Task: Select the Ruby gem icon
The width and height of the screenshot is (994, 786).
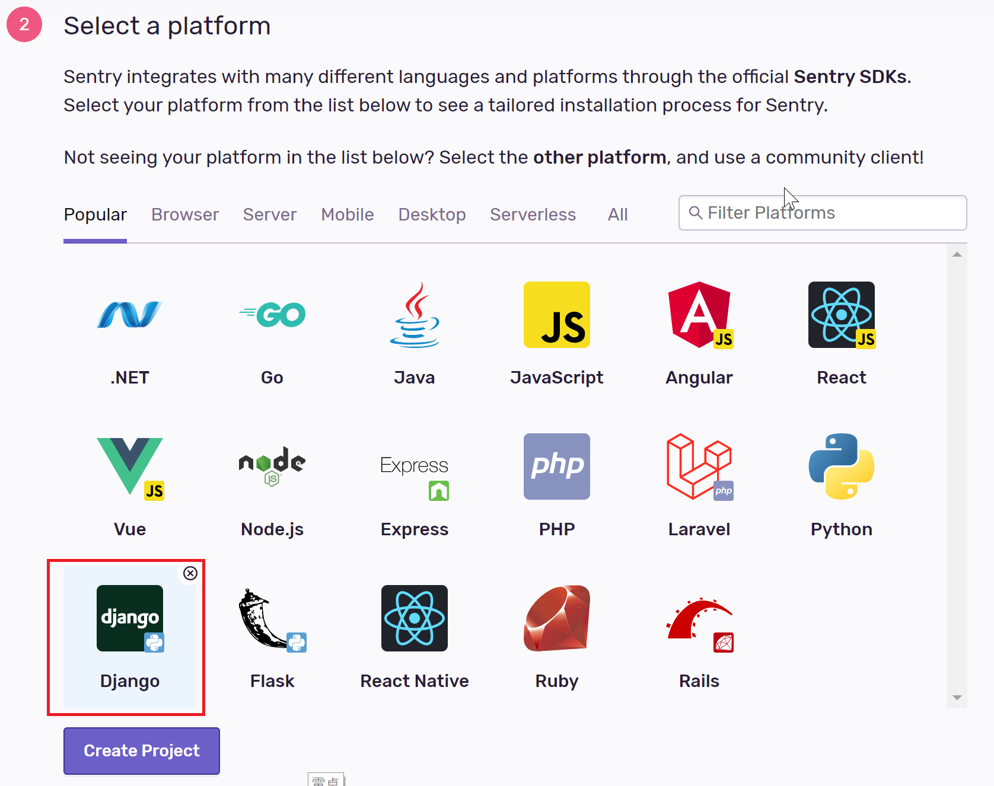Action: tap(557, 618)
